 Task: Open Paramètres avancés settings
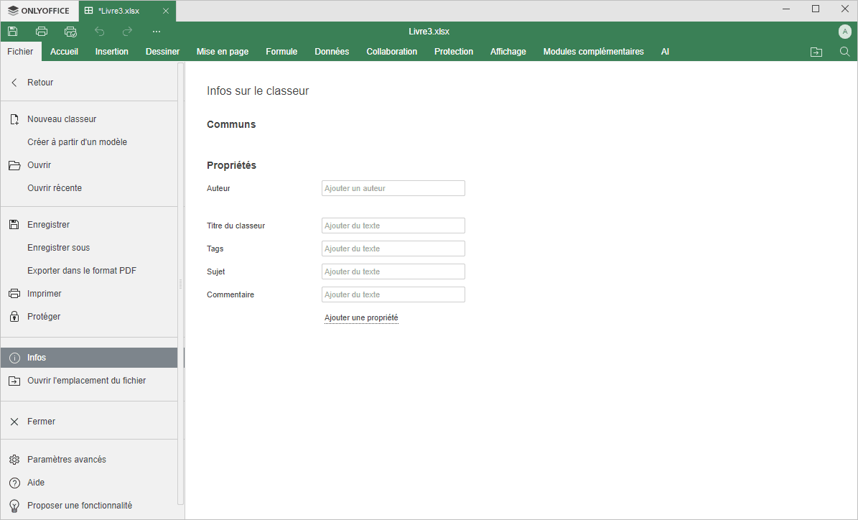[x=66, y=460]
